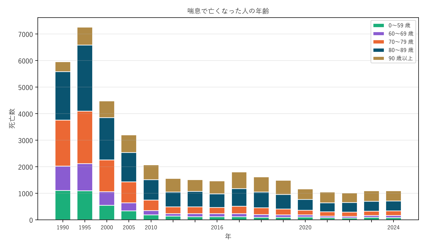This screenshot has width=426, height=247.
Task: Select the y-axis tick label '6000'
Action: coord(26,61)
